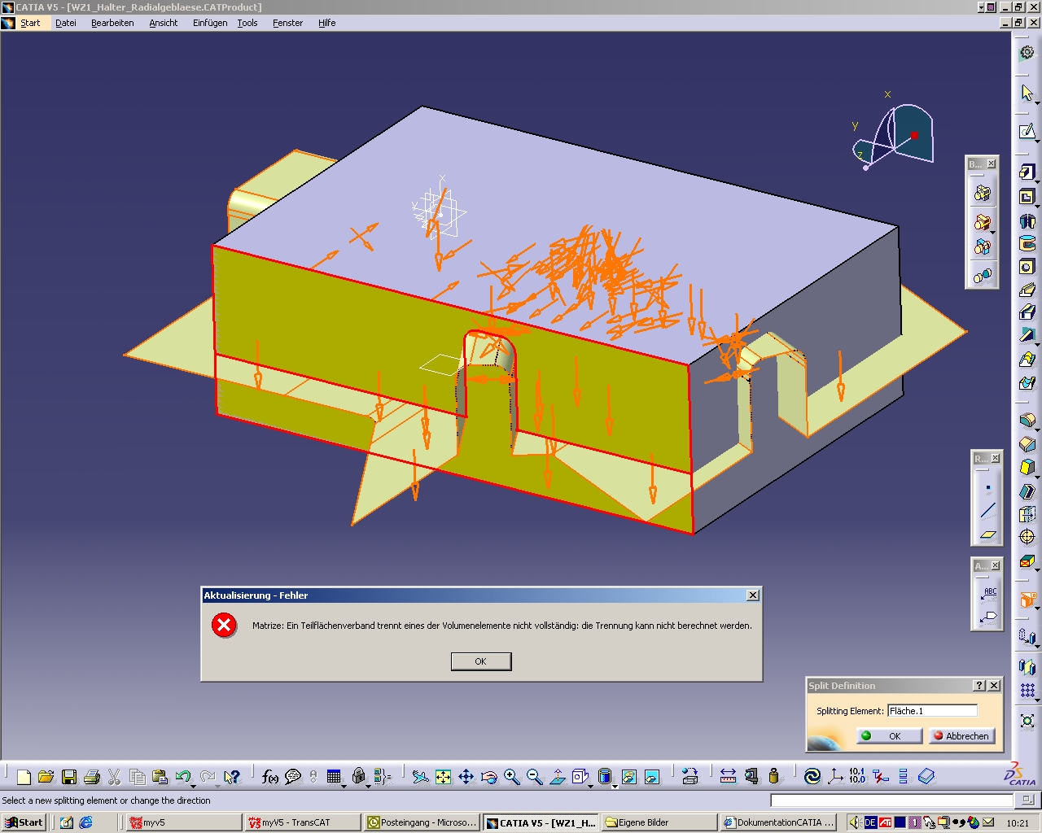Click Abbrechen in Split Definition dialog

pyautogui.click(x=961, y=735)
